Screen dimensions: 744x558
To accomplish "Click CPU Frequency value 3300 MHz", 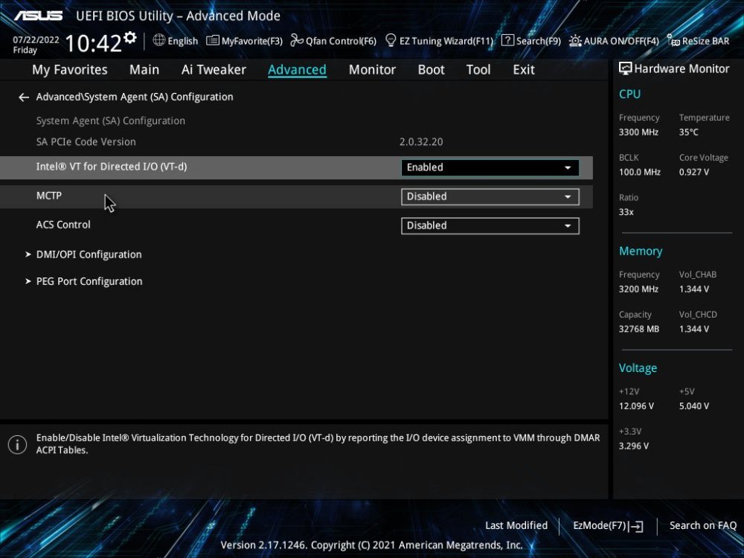I will click(638, 132).
